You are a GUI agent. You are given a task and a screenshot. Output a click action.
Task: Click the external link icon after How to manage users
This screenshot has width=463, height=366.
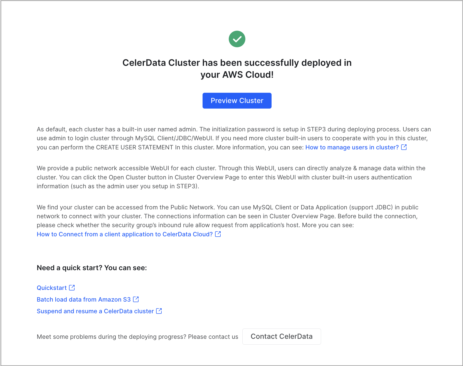point(404,147)
